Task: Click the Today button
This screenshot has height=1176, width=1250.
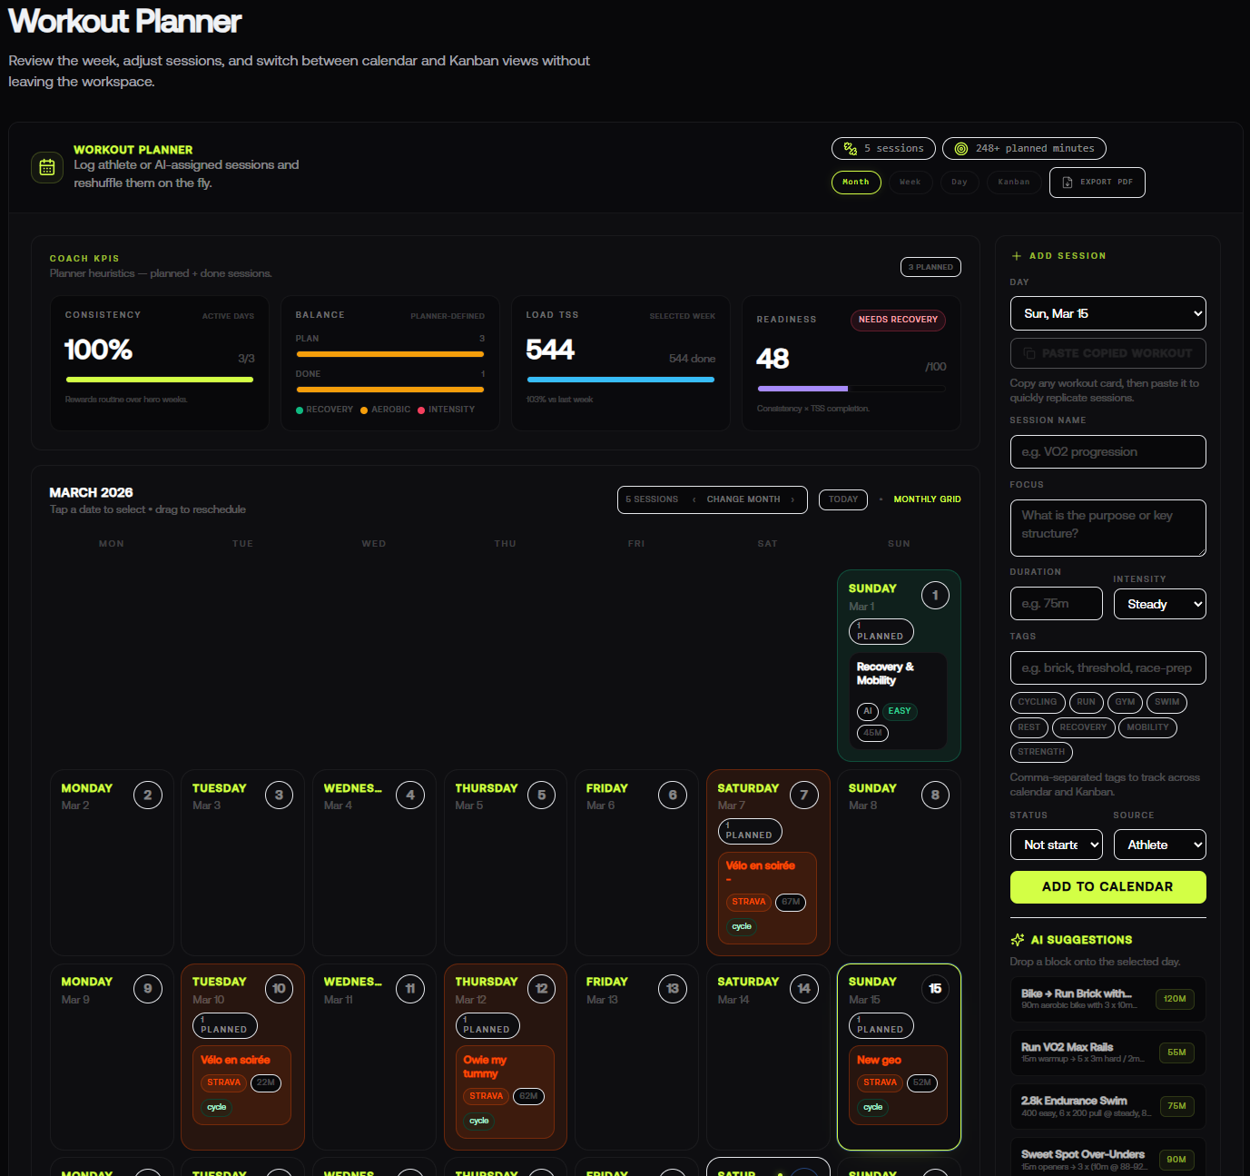Action: [x=842, y=499]
